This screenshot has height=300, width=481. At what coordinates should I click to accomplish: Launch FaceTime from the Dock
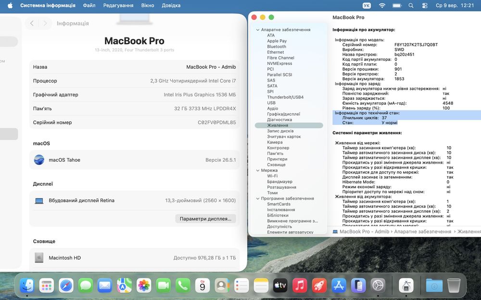(164, 286)
